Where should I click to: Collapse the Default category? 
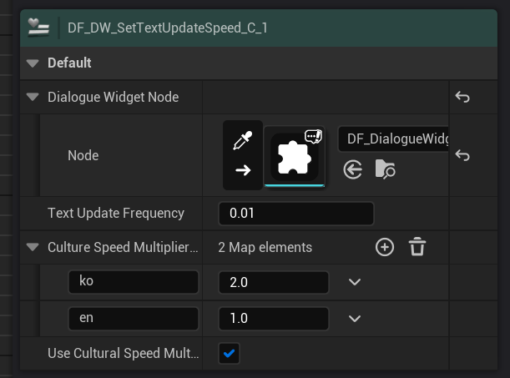[33, 63]
